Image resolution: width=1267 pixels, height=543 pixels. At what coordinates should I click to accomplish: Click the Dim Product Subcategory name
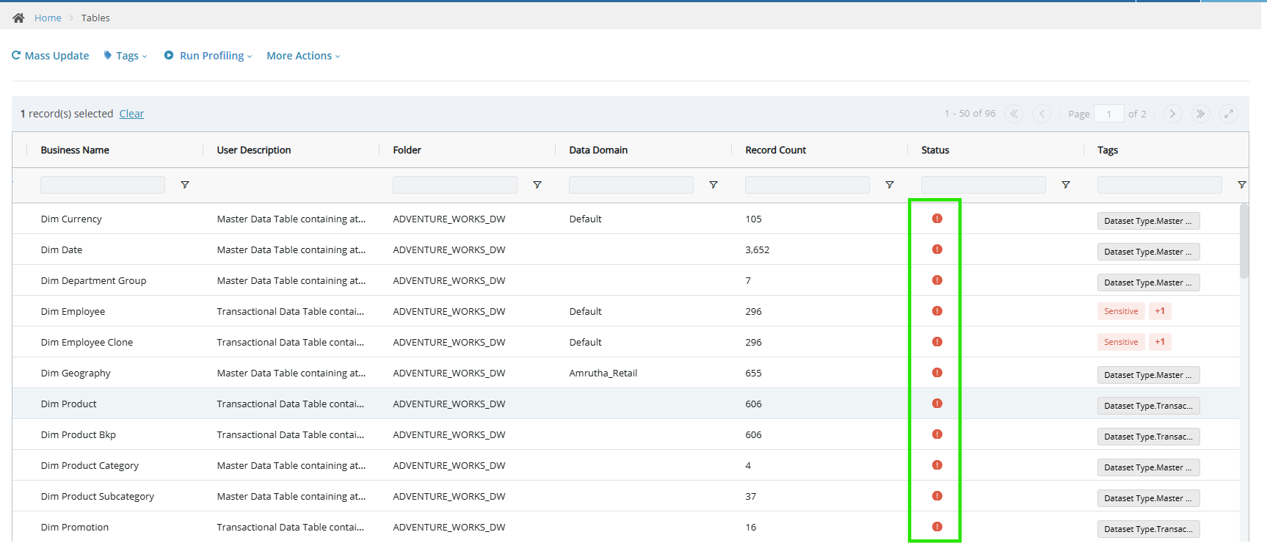click(98, 496)
